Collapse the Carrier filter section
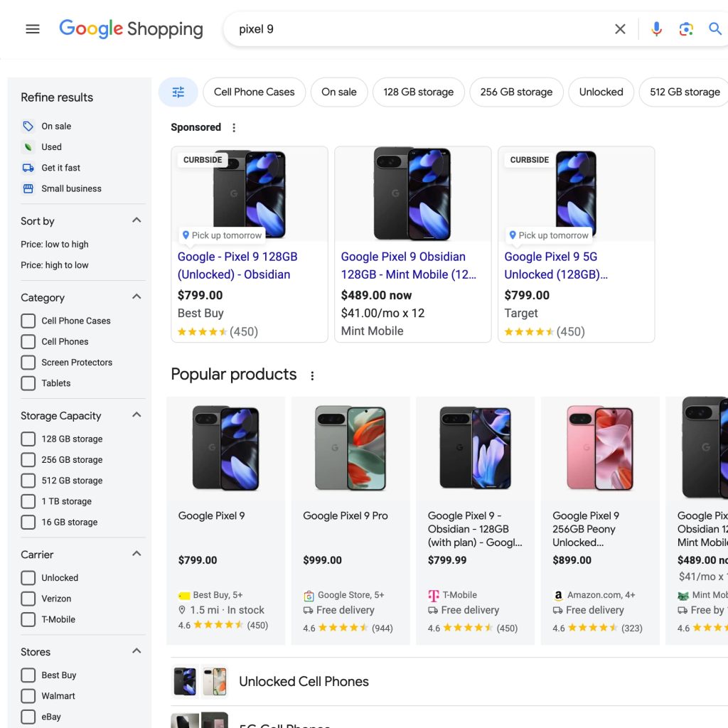This screenshot has height=728, width=728. [136, 554]
